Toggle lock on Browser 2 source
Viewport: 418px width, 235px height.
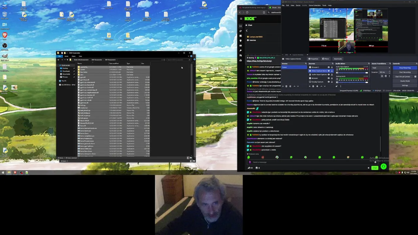(332, 67)
